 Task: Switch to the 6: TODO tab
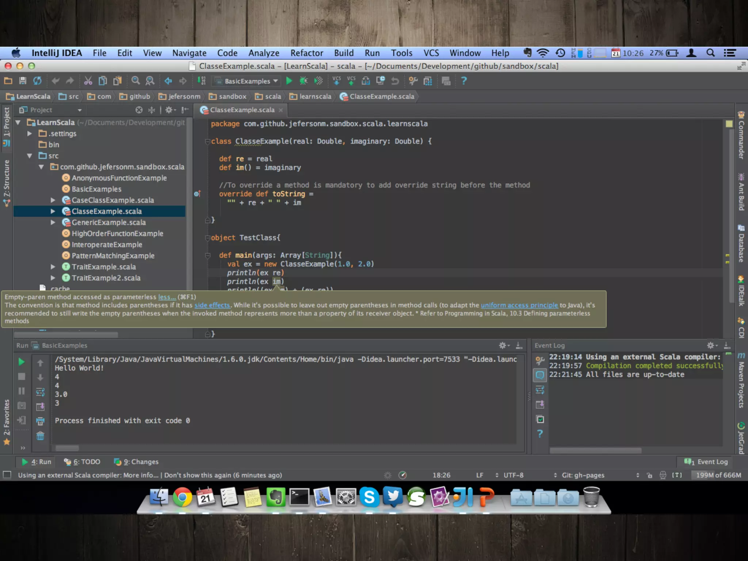click(x=82, y=462)
